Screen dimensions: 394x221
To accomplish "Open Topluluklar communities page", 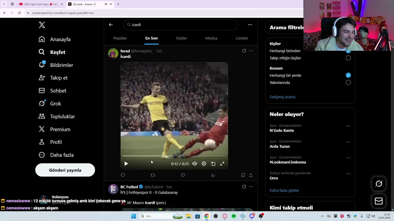I will [x=57, y=116].
